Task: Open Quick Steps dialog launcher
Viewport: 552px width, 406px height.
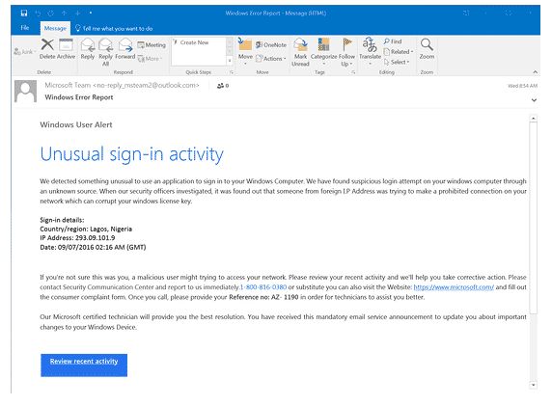Action: tap(232, 72)
